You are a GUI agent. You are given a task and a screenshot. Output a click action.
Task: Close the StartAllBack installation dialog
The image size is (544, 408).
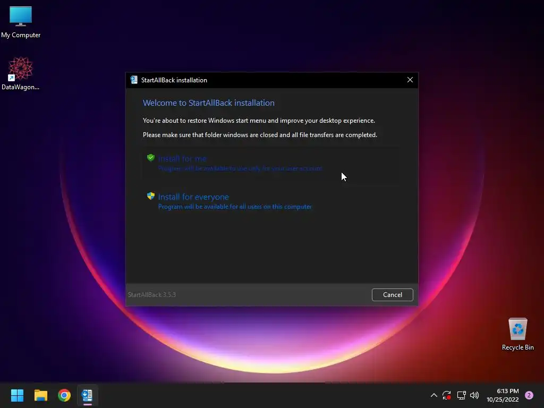(410, 80)
